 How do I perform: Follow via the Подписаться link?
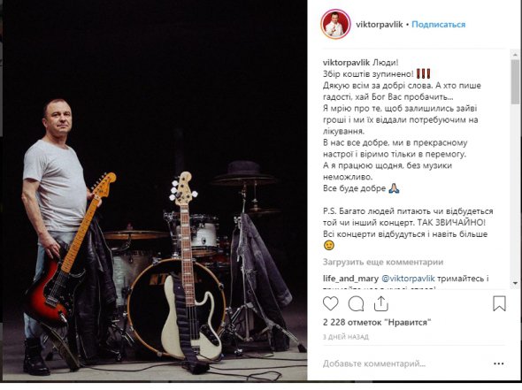pos(439,24)
